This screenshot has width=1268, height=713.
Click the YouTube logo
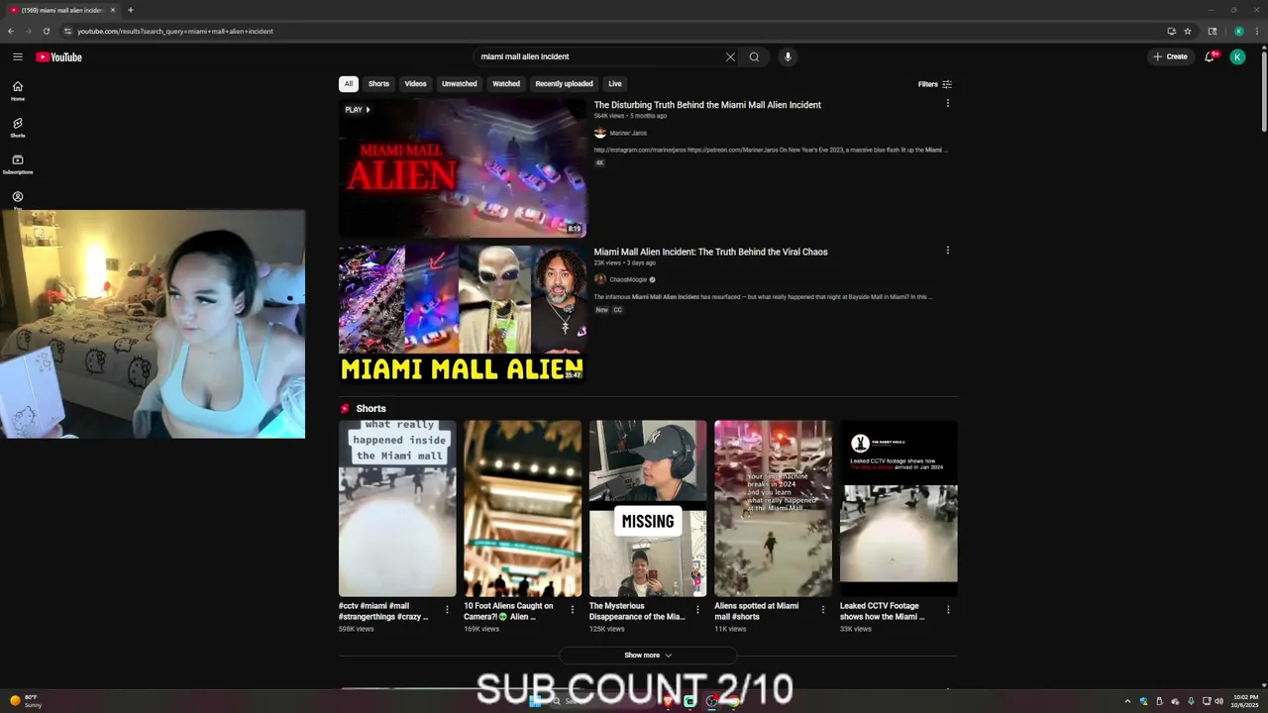pos(59,56)
